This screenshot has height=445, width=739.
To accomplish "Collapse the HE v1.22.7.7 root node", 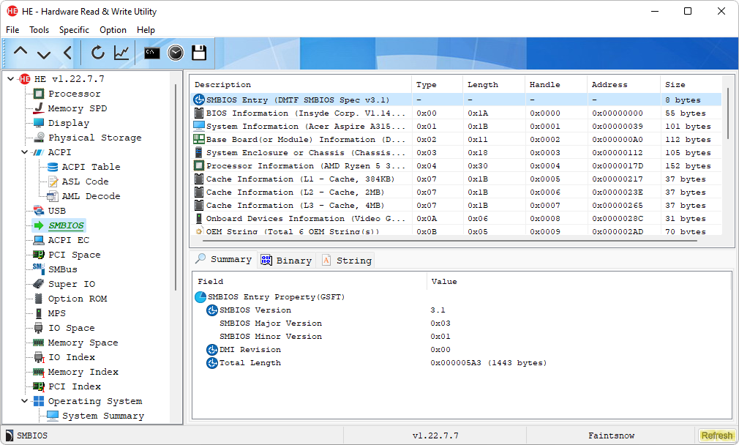I will click(x=10, y=79).
